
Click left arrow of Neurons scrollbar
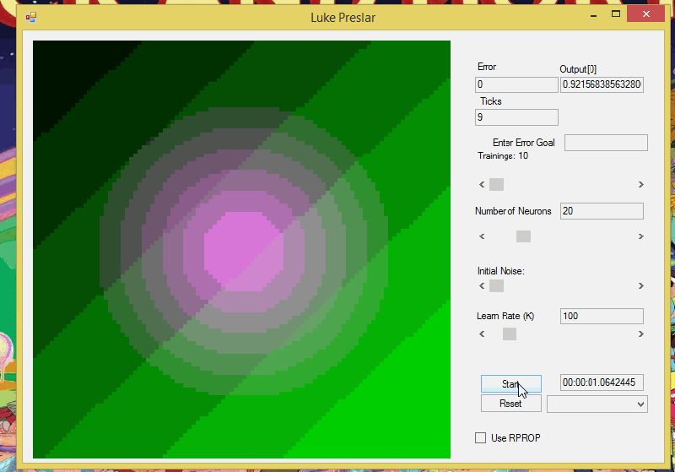(482, 236)
